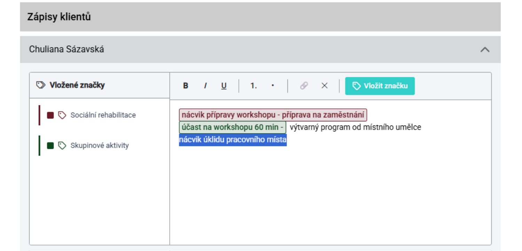Click the Chuliana Sázavská client name header
Screen dimensions: 522x251
click(x=66, y=50)
